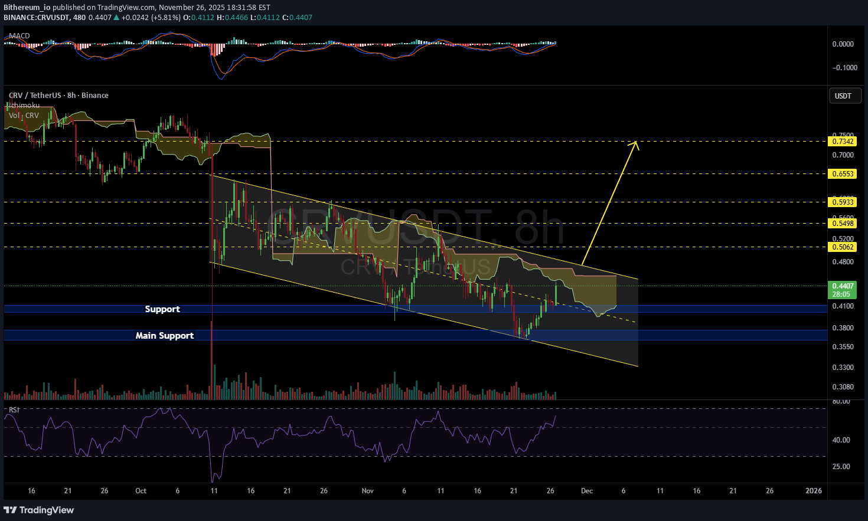Select the RSI indicator label
This screenshot has height=521, width=868.
pyautogui.click(x=14, y=409)
